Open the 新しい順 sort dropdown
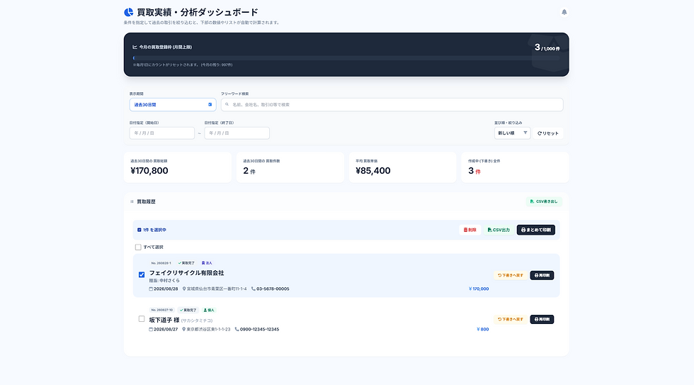694x385 pixels. click(512, 133)
